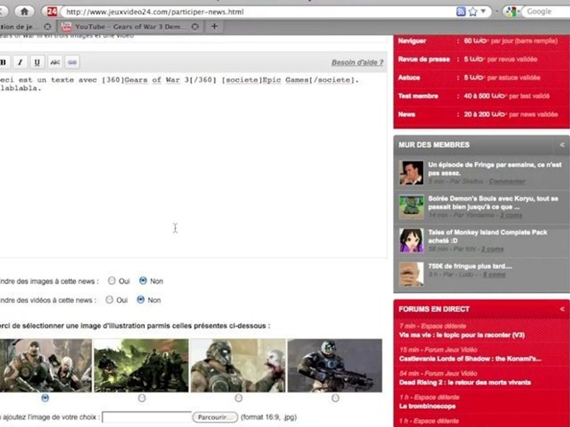Click the facepalm avatar beside the 750€ post
This screenshot has width=570, height=427.
pos(411,274)
